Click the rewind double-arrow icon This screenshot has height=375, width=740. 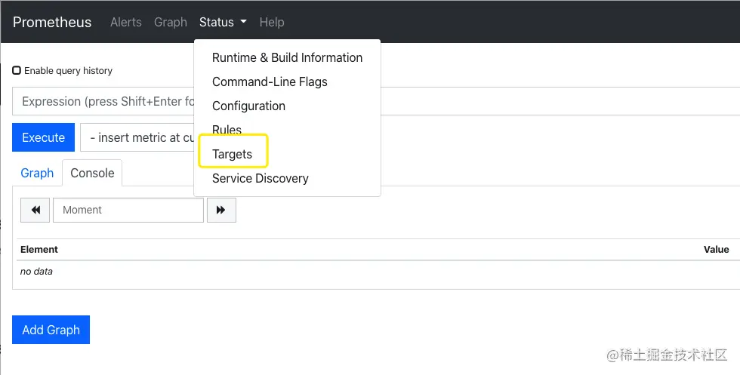35,210
